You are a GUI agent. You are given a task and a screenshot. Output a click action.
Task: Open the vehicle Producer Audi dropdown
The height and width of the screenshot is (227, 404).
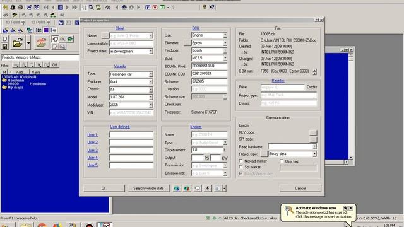tap(151, 82)
